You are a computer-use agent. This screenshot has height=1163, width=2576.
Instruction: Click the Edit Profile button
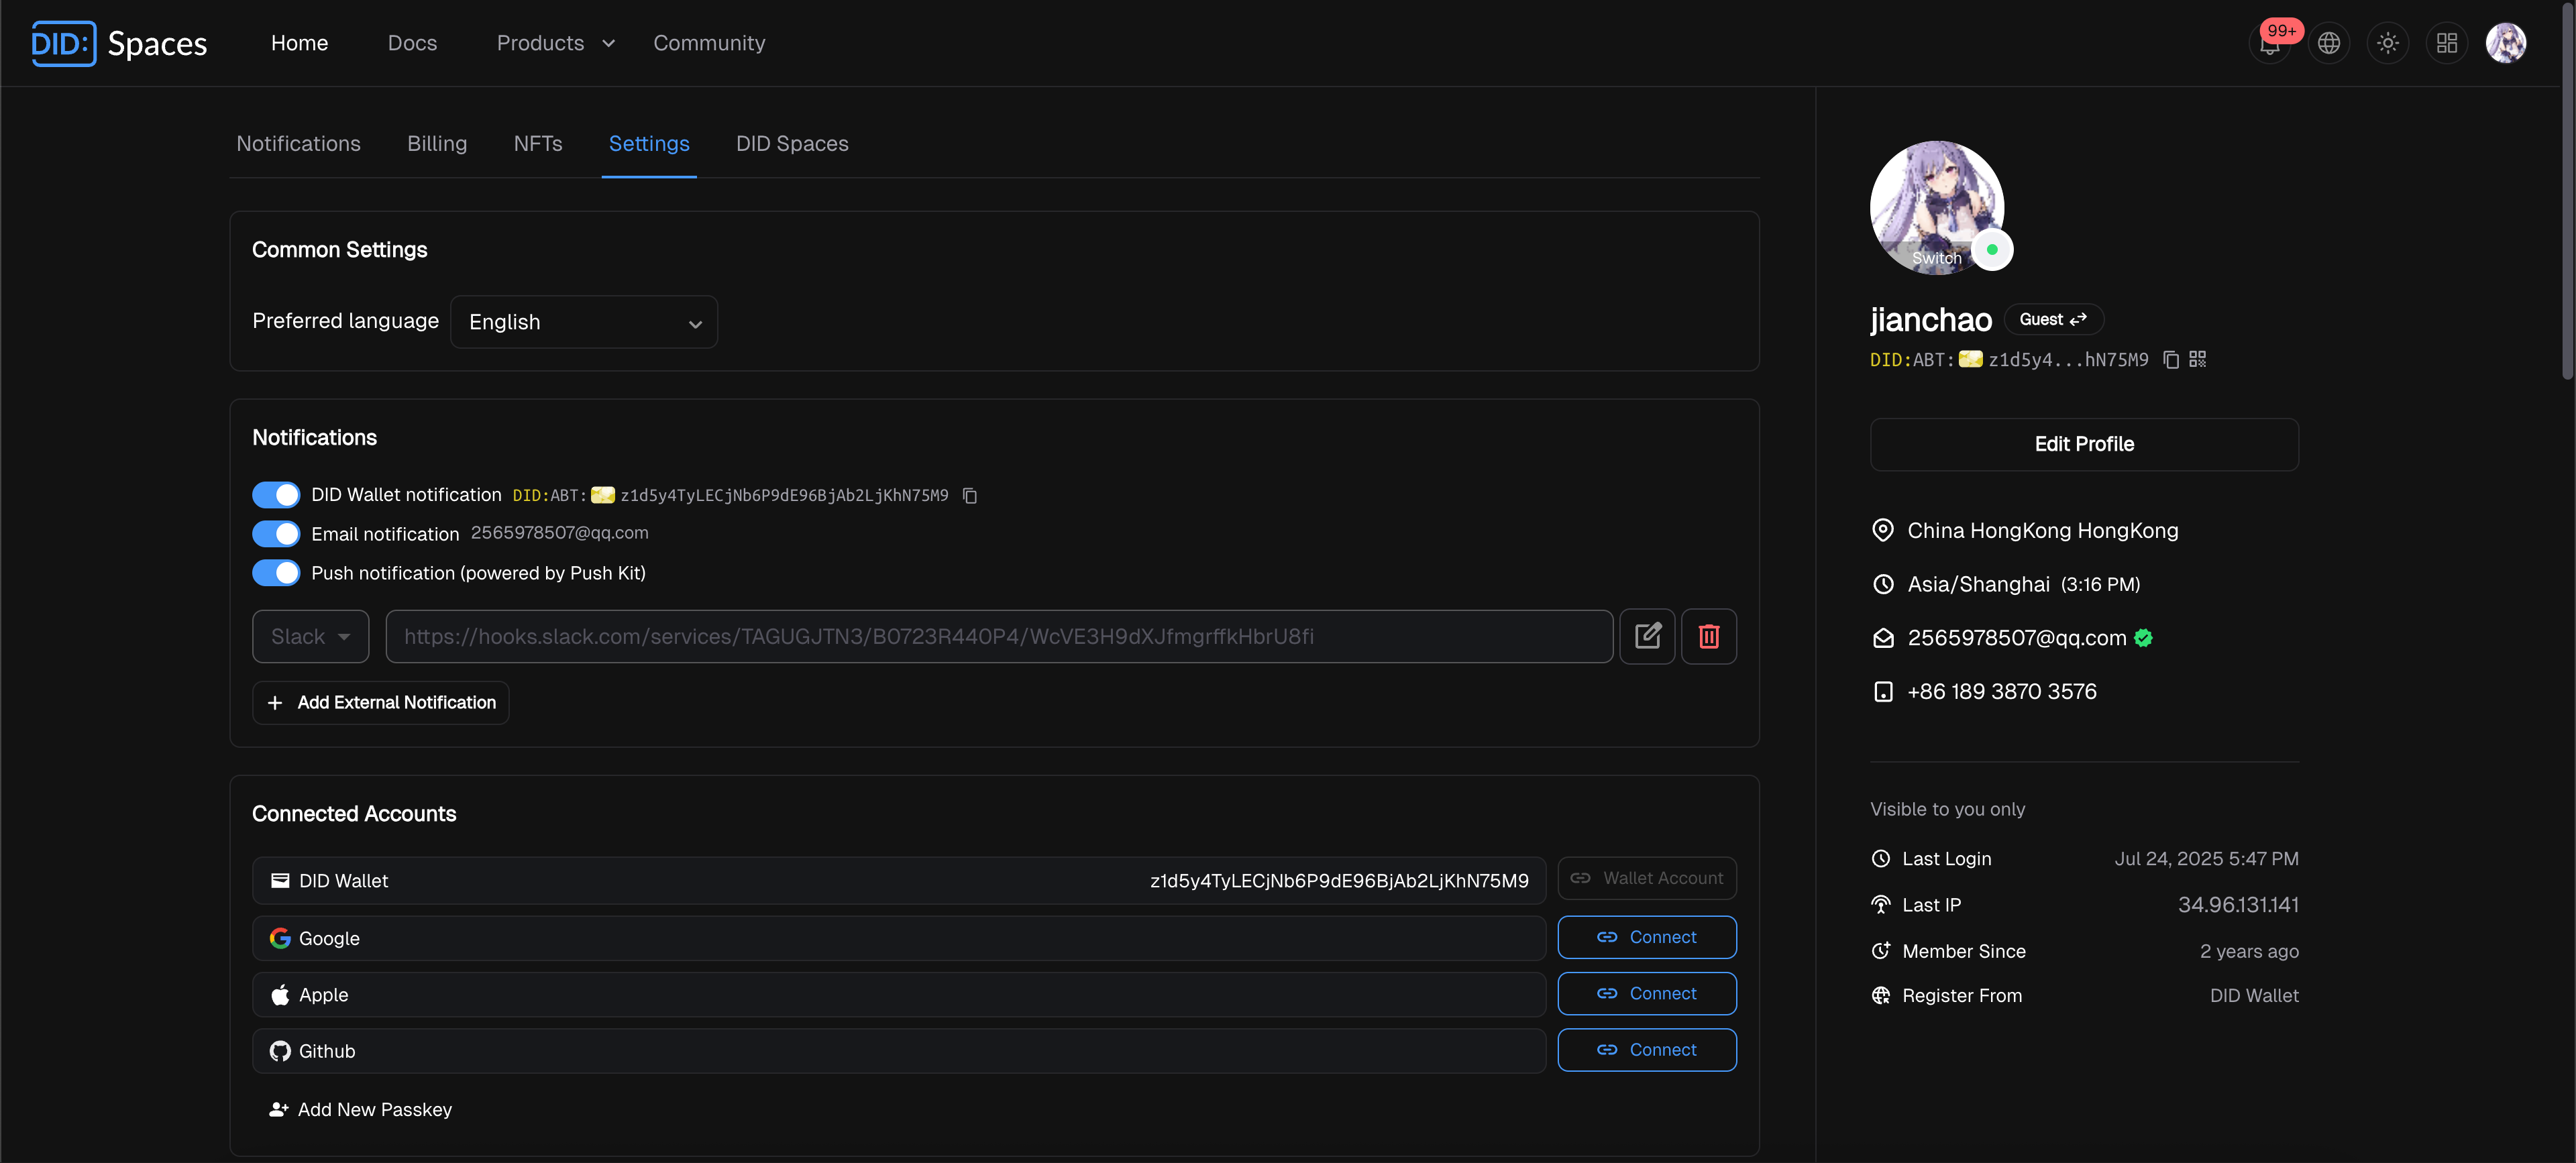pyautogui.click(x=2084, y=444)
